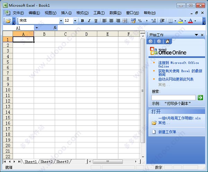Toggle Bold formatting
The image size is (208, 172).
coord(83,21)
